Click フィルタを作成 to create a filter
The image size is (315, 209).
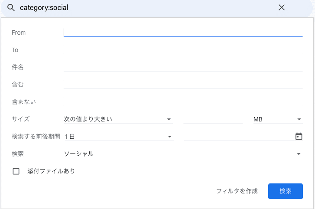pyautogui.click(x=237, y=191)
